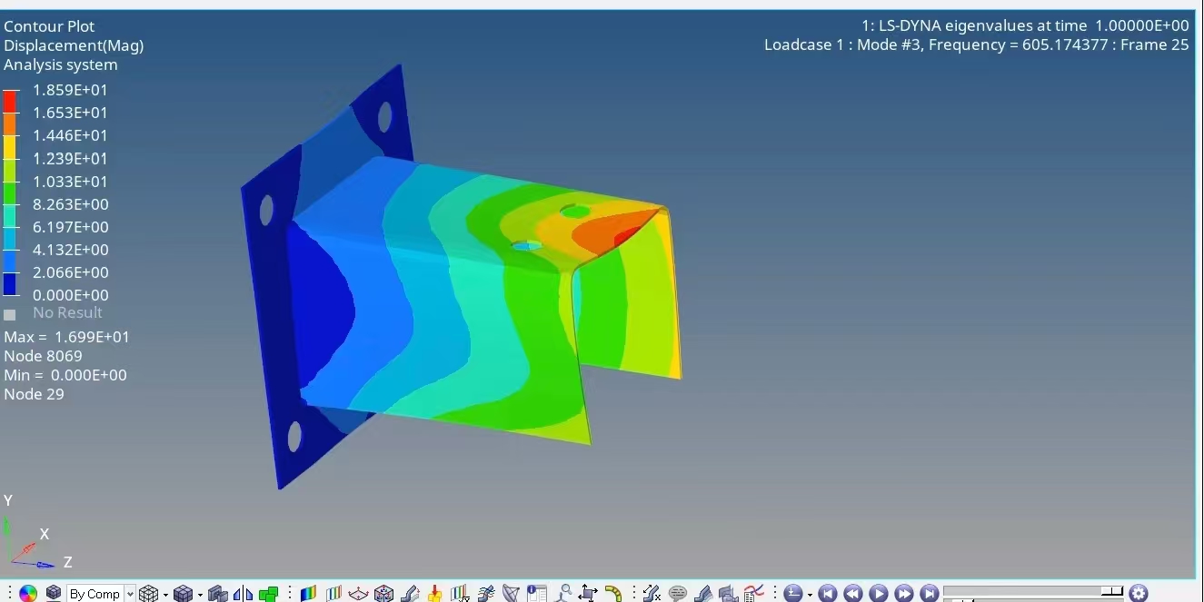This screenshot has width=1204, height=602.
Task: Expand the wireframe display style arrow
Action: (x=165, y=595)
